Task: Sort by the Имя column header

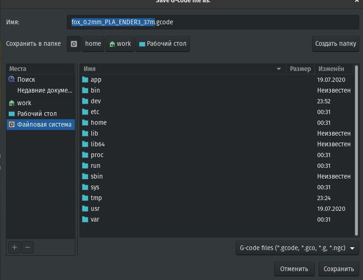Action: pyautogui.click(x=183, y=69)
